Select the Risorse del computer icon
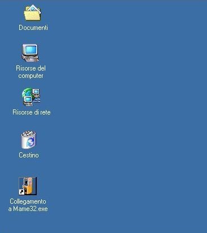Image resolution: width=207 pixels, height=233 pixels. pyautogui.click(x=31, y=52)
